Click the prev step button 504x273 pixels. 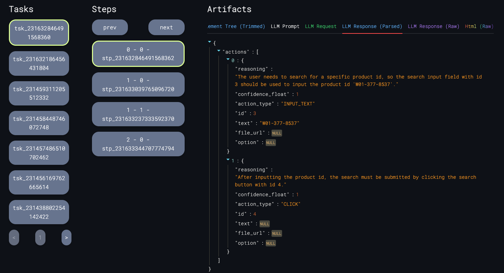click(x=110, y=27)
